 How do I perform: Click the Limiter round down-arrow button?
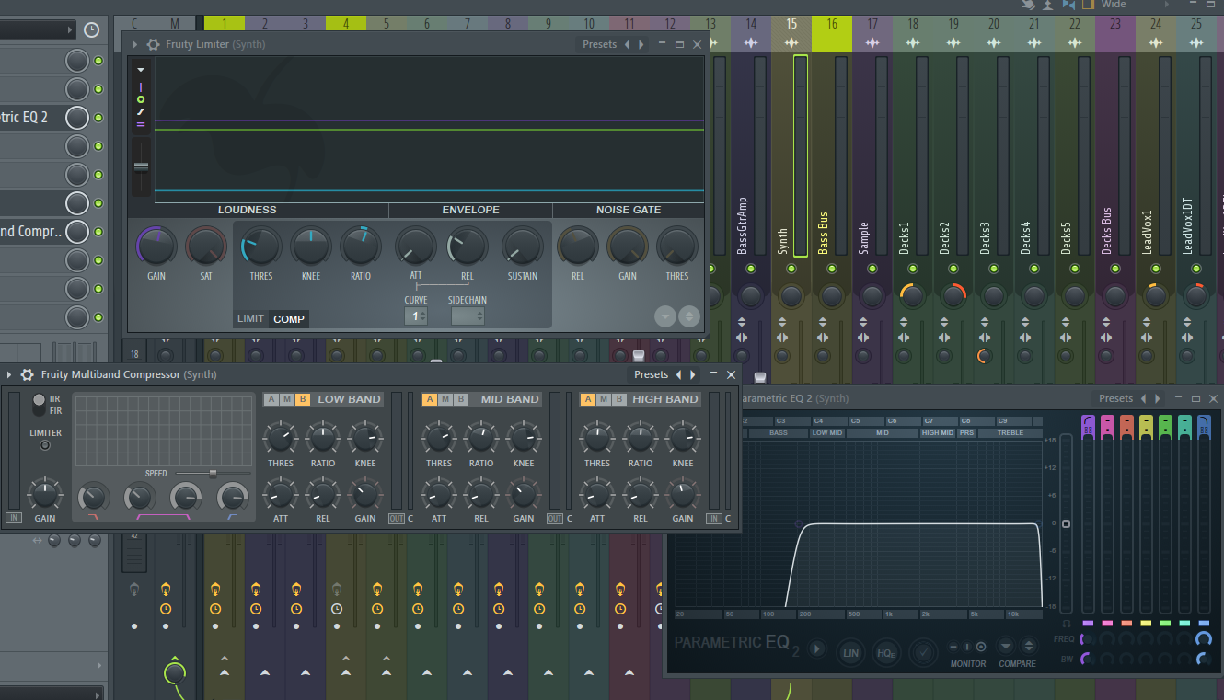point(665,316)
